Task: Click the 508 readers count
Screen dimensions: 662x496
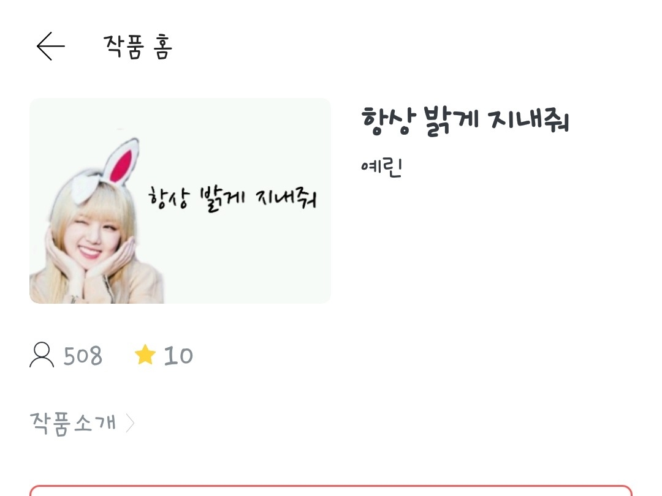Action: [83, 356]
